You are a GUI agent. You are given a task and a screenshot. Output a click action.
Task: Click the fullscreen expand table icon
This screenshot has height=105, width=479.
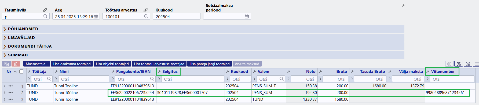(468, 64)
